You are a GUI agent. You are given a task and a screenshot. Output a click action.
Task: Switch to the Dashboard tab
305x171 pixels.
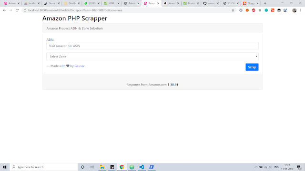pyautogui.click(x=72, y=3)
